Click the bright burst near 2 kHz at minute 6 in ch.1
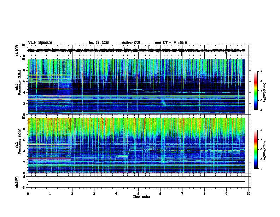 pos(163,102)
